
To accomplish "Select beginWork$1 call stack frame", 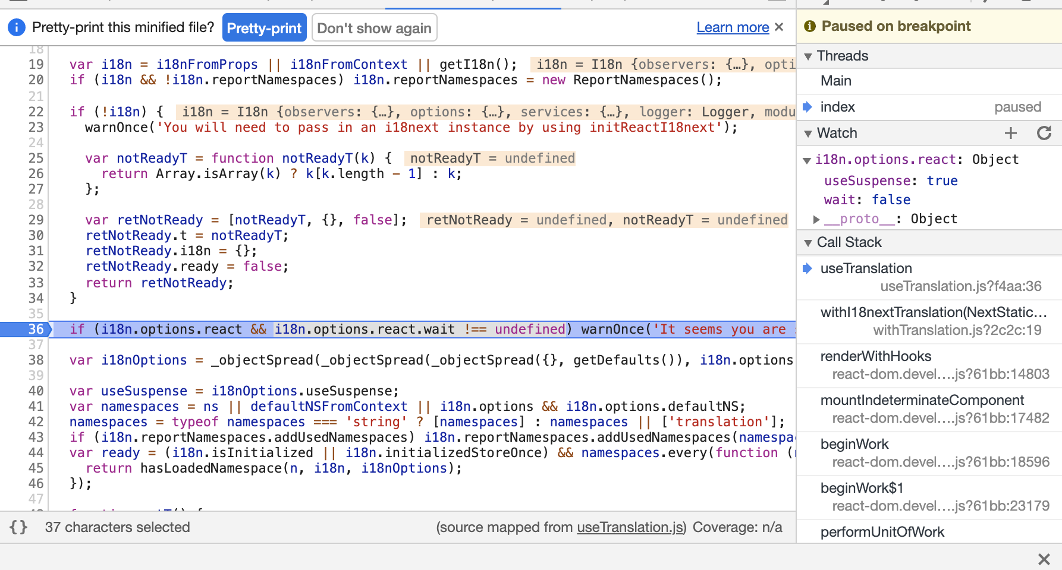I will (929, 497).
